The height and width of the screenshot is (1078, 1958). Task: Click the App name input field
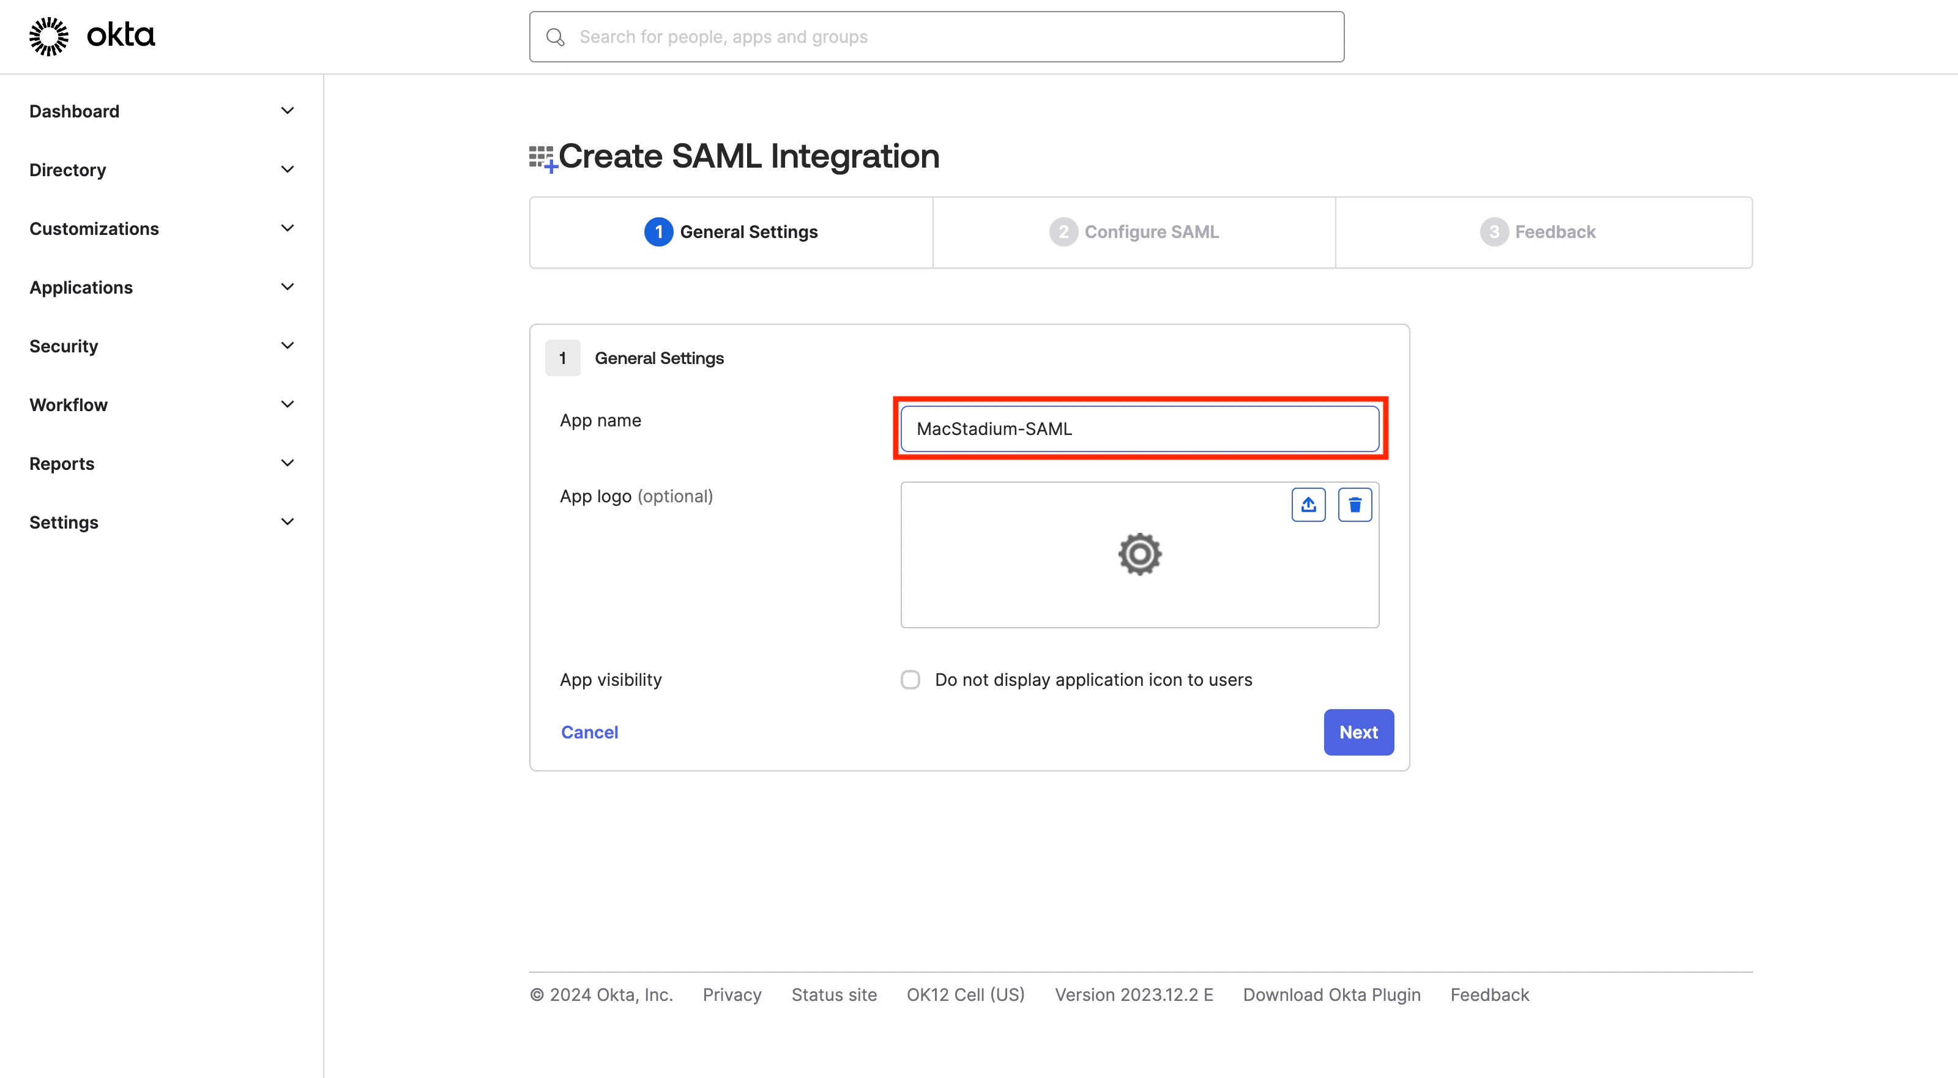[1139, 429]
